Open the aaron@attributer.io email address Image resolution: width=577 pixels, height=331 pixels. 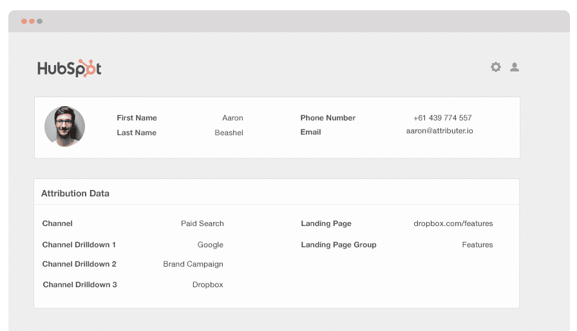(439, 131)
